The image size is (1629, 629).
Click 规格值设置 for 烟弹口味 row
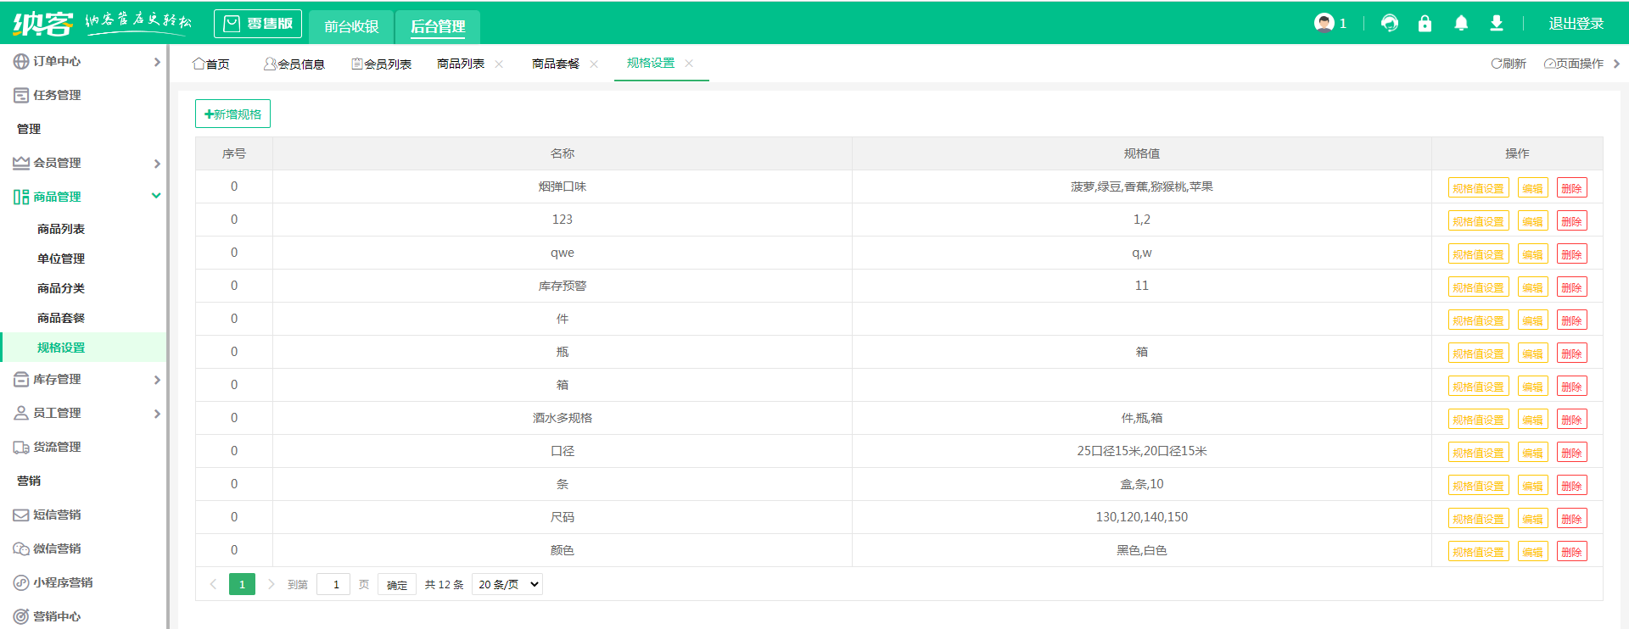[1478, 188]
